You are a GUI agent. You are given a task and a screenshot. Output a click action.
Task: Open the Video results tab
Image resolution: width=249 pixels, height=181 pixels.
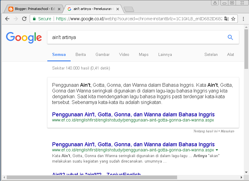click(x=124, y=55)
